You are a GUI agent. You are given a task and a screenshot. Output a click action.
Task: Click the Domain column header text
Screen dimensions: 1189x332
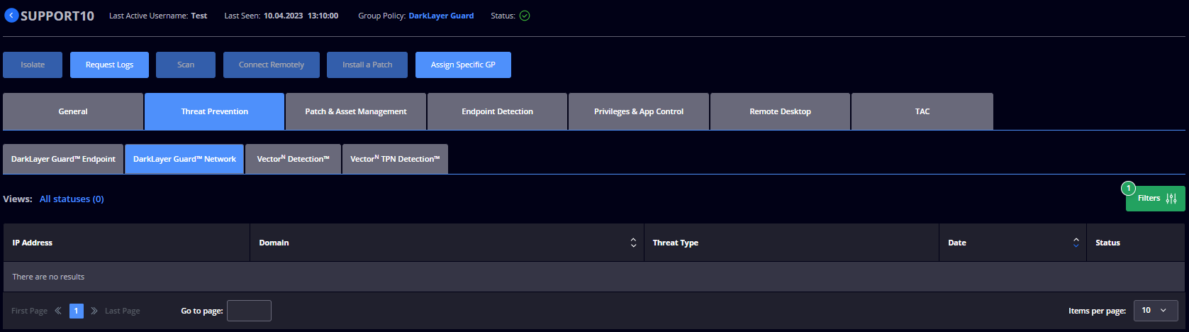pyautogui.click(x=274, y=243)
